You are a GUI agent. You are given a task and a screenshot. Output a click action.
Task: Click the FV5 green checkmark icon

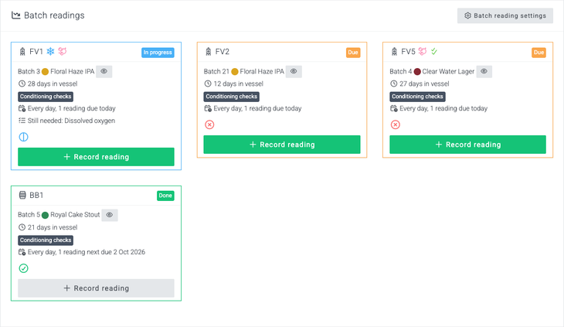click(434, 52)
